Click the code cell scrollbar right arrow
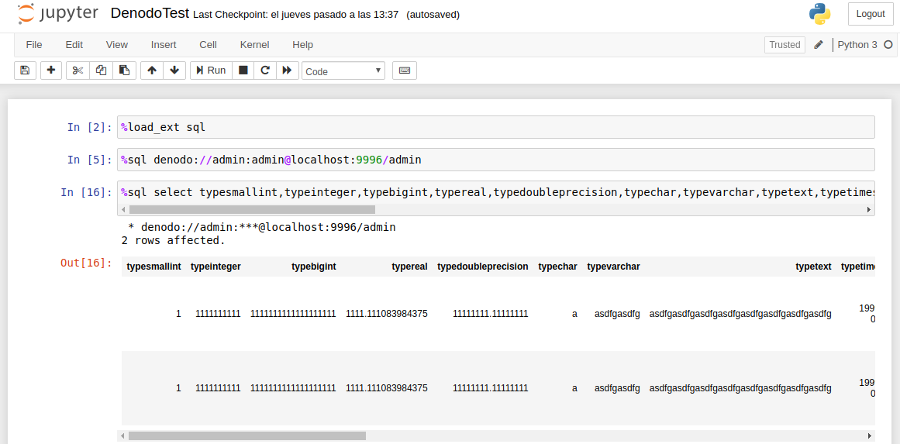 point(869,210)
